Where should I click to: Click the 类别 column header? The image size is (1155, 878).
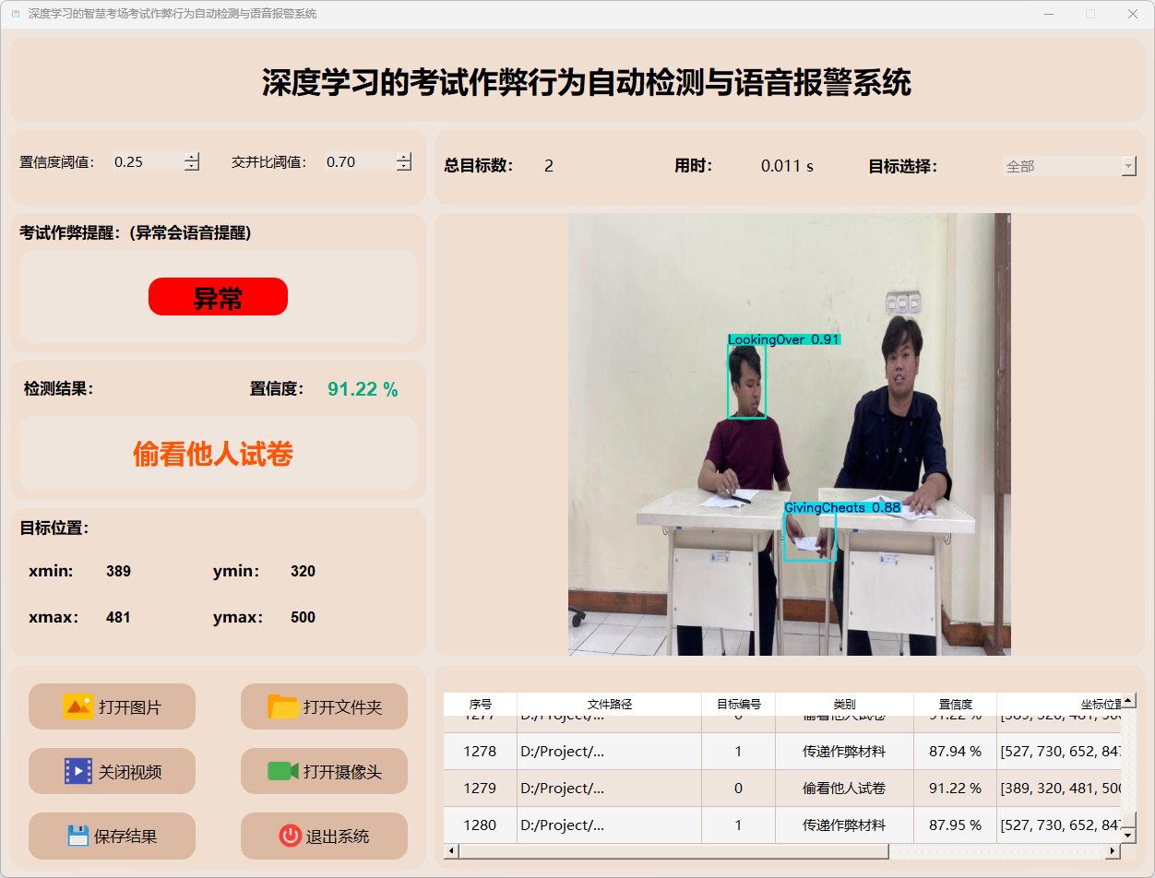[x=844, y=704]
